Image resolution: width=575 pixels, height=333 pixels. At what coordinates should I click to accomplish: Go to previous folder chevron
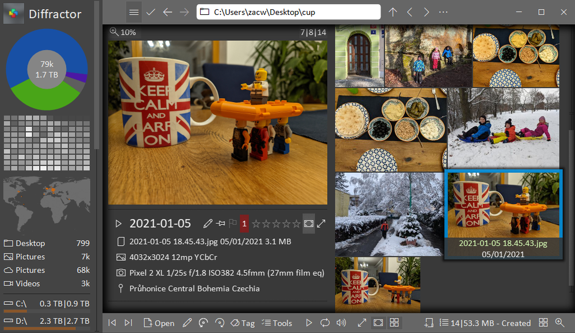coord(409,13)
